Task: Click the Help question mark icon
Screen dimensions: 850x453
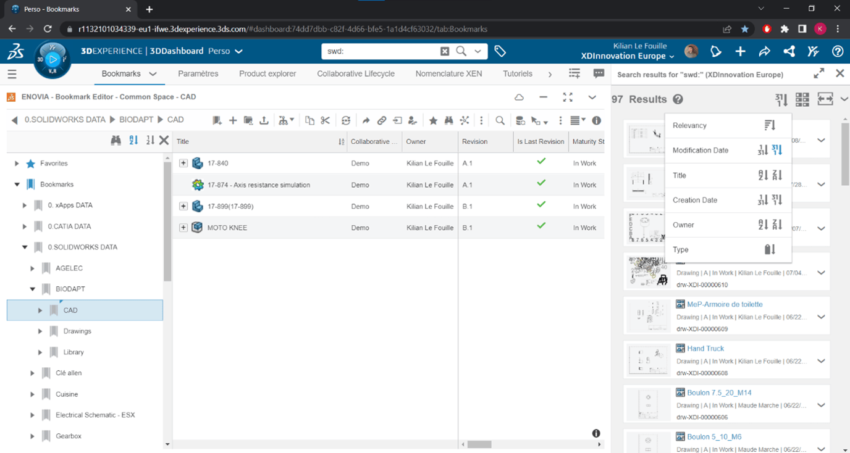Action: (838, 52)
